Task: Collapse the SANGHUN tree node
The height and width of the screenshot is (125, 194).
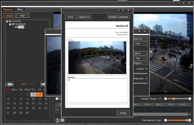Action: 10,24
